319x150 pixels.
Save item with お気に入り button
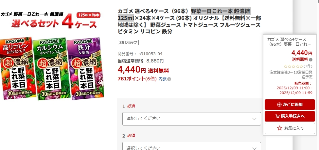[x=290, y=128]
